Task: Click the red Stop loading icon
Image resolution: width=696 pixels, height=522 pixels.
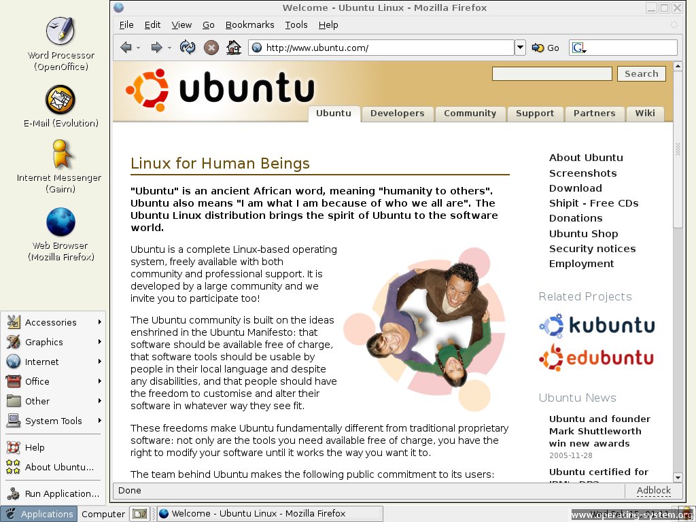Action: (x=211, y=48)
